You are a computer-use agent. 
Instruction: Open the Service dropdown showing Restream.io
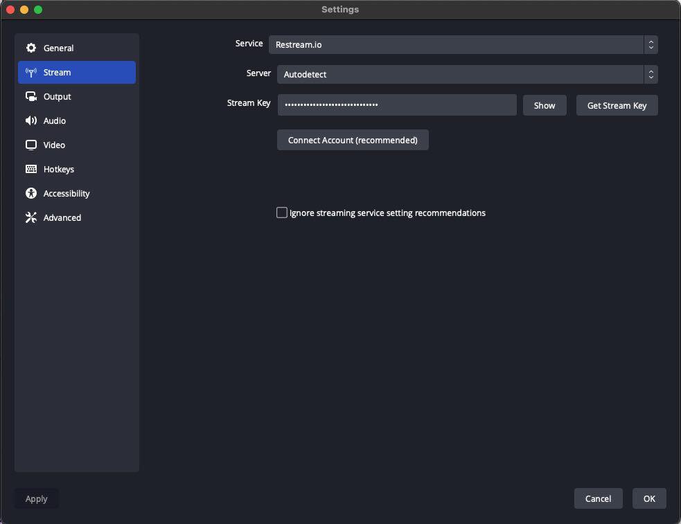click(456, 44)
